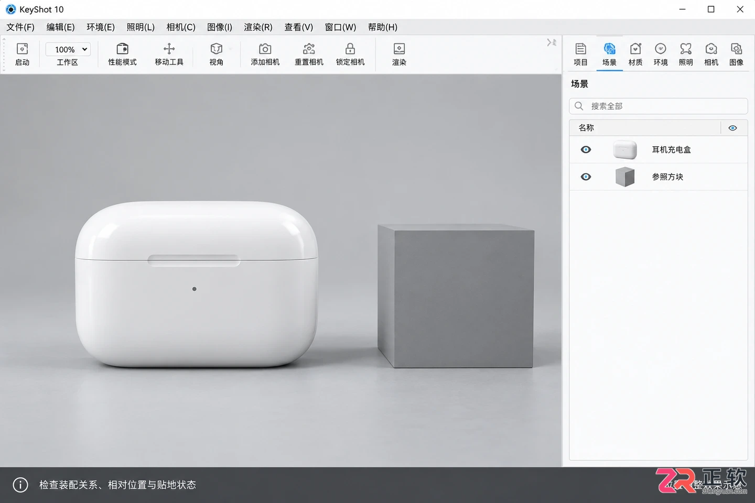Open the 100% workspace zoom dropdown

[x=68, y=49]
